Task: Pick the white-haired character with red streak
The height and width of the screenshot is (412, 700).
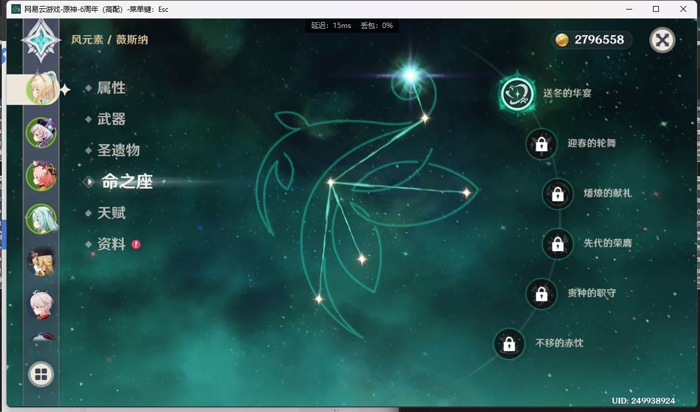Action: [41, 304]
